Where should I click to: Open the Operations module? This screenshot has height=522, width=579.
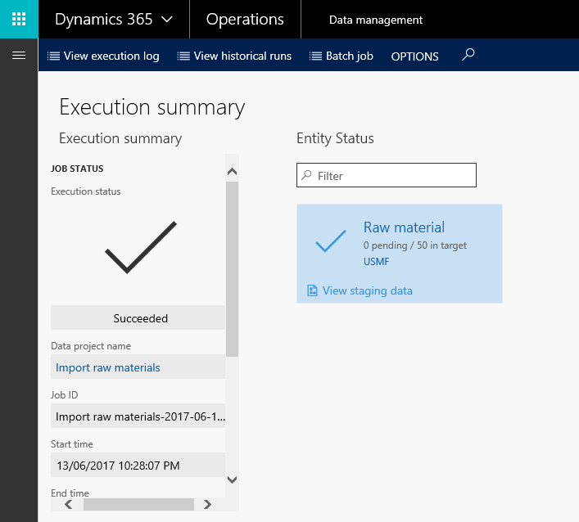tap(245, 20)
